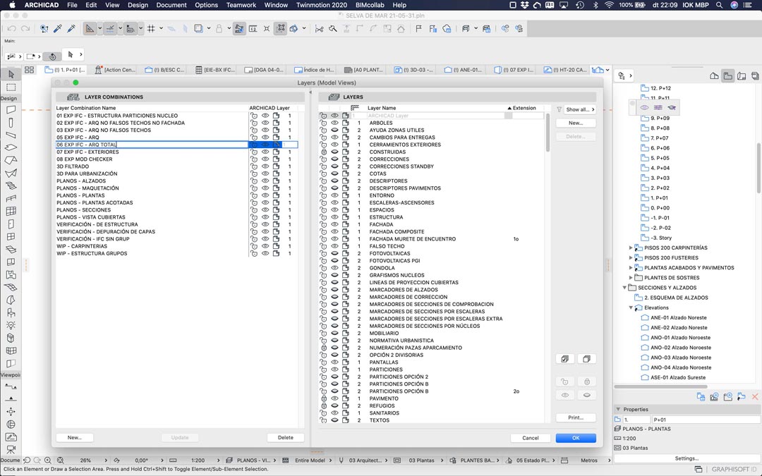
Task: Click the OK button in Layers dialog
Action: coord(575,438)
